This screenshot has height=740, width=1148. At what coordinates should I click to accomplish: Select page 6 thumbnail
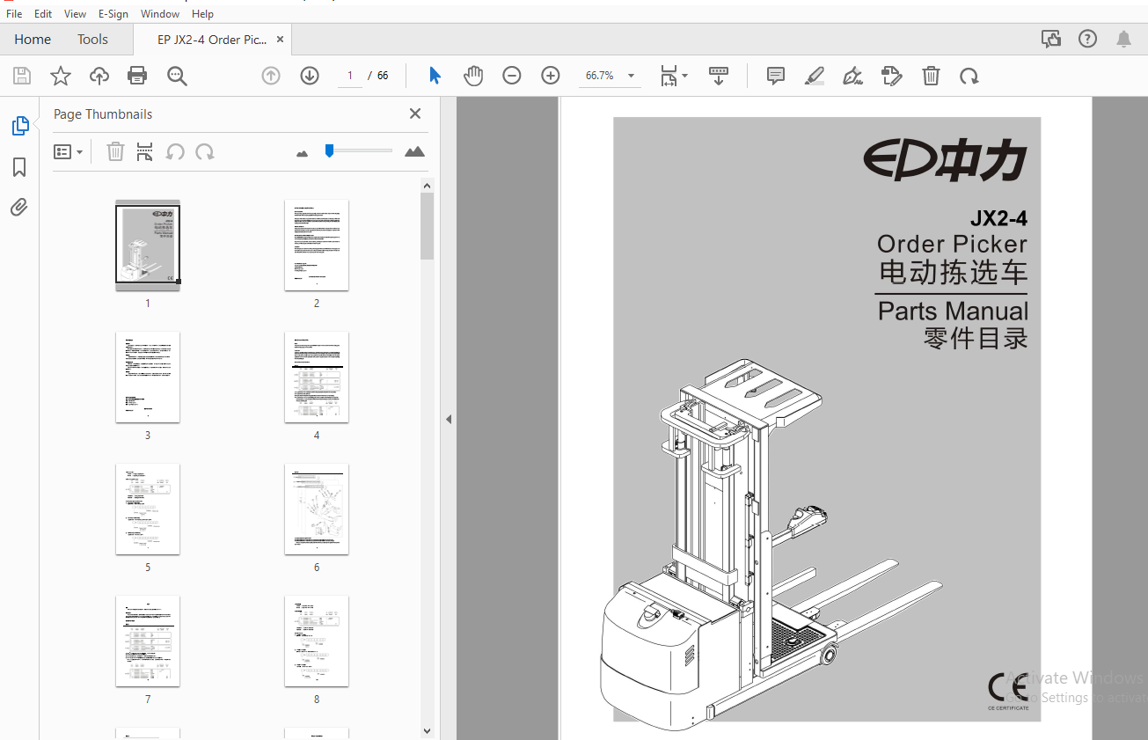pos(317,509)
